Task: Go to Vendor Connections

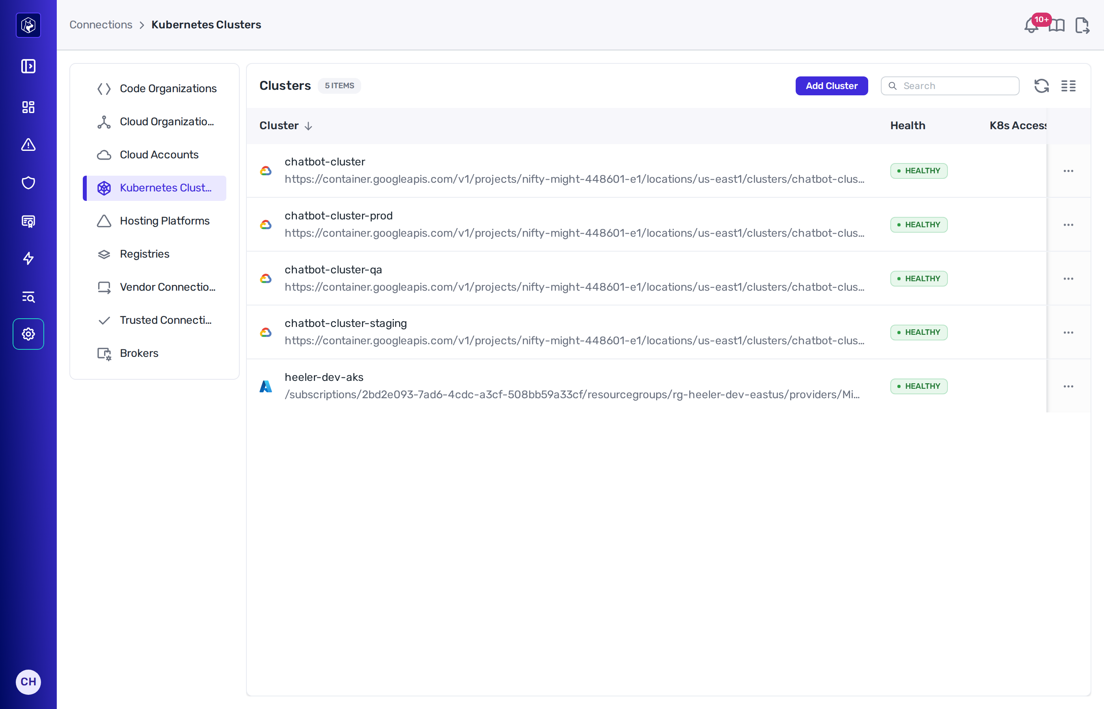Action: [x=154, y=288]
